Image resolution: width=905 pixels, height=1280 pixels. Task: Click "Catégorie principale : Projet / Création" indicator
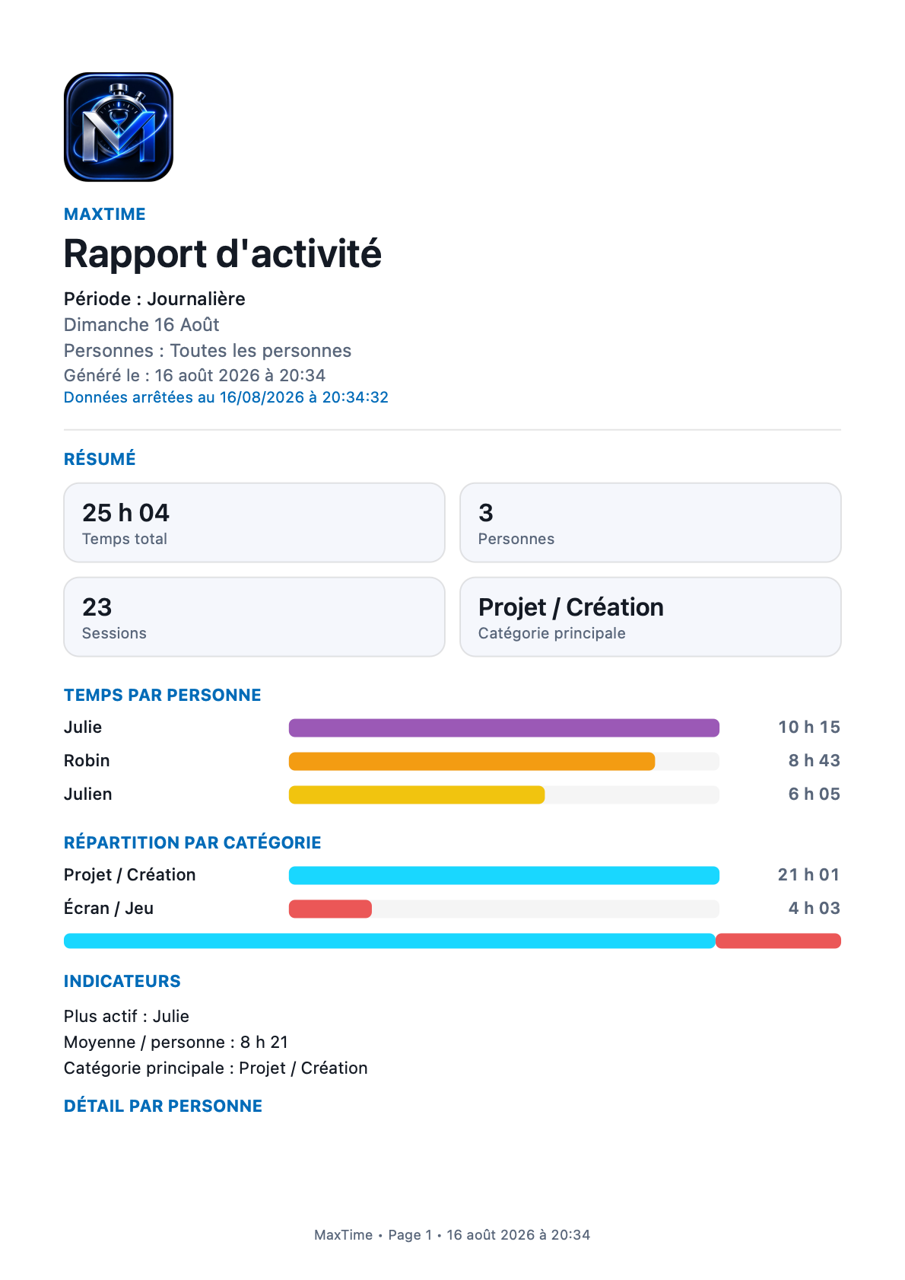point(216,1068)
